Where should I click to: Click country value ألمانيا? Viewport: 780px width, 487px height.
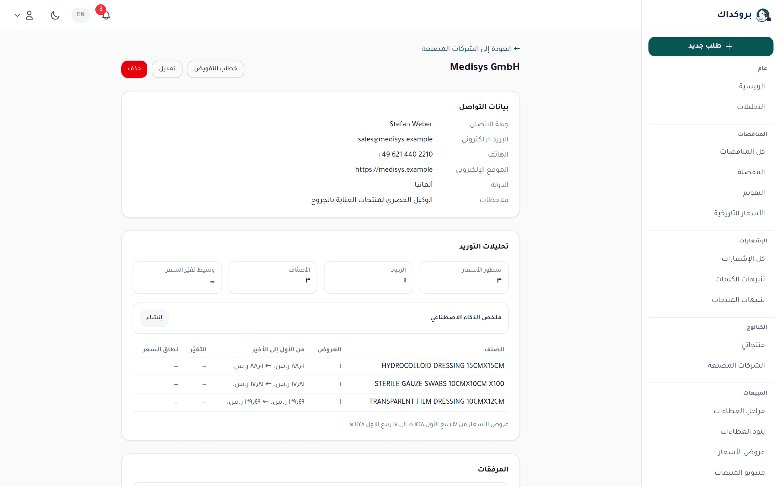pos(424,185)
